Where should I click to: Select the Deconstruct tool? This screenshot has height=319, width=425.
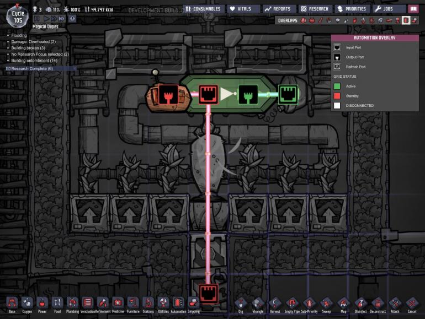[378, 305]
